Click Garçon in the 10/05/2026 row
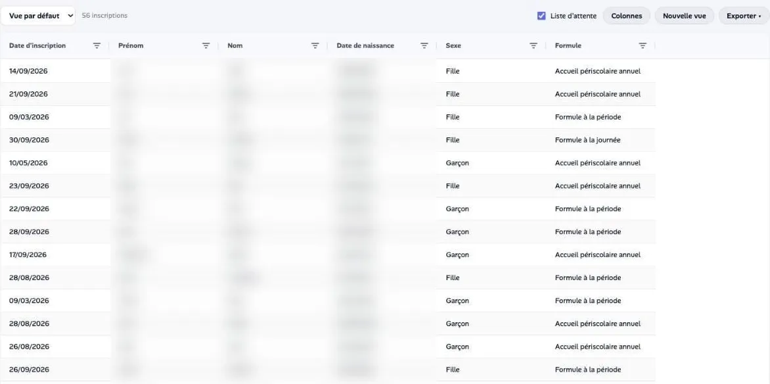The image size is (770, 384). click(x=457, y=163)
